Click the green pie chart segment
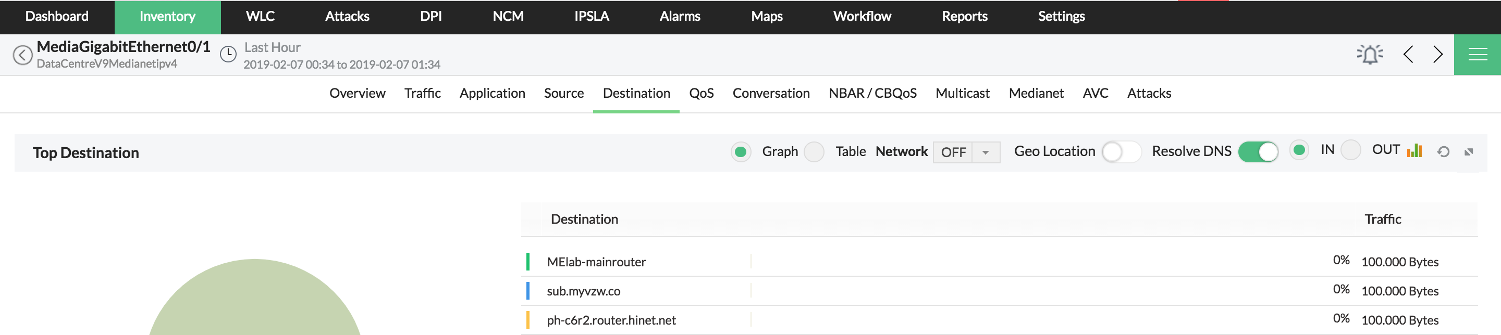The image size is (1501, 335). (255, 302)
